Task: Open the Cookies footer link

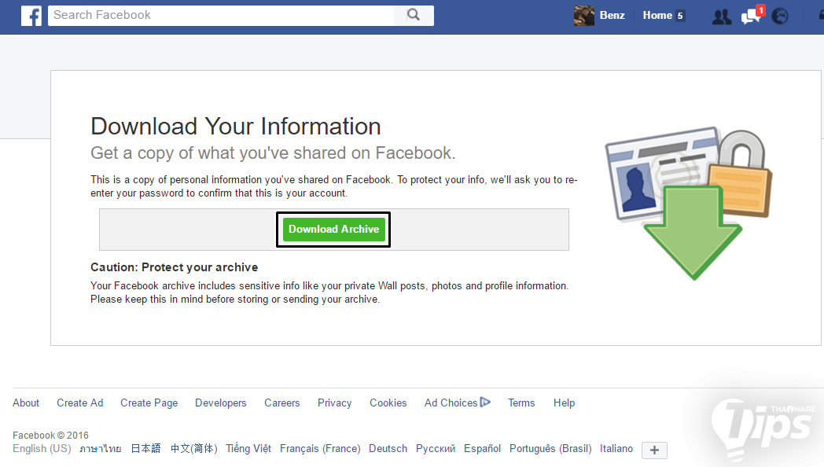Action: coord(388,403)
